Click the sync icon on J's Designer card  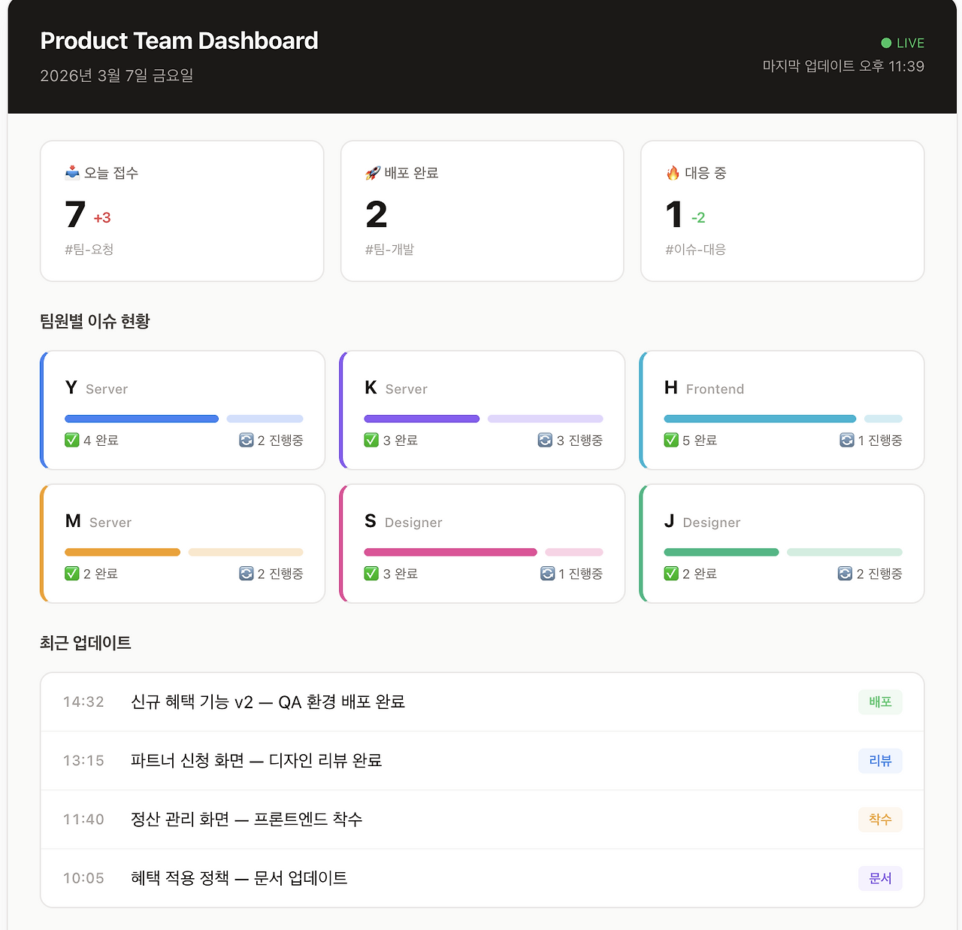pyautogui.click(x=843, y=573)
